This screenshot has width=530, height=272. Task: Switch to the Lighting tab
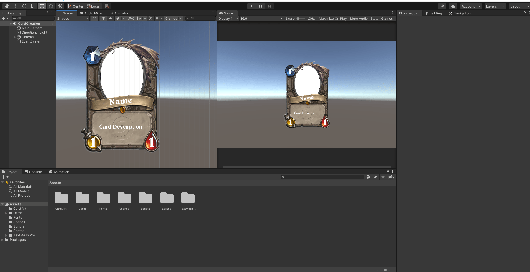point(434,13)
